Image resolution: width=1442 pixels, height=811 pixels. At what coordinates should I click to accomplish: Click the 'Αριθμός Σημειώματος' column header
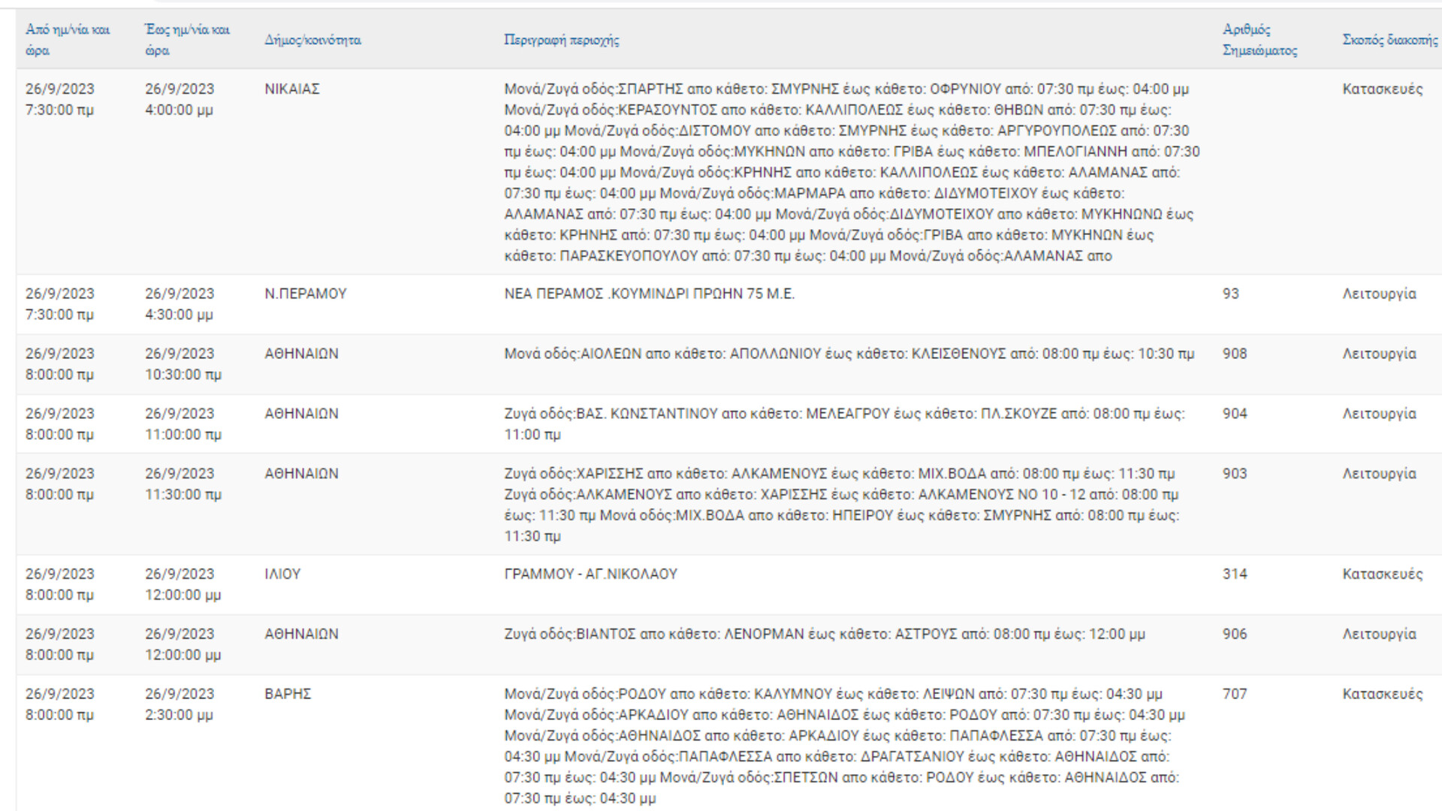click(1259, 40)
